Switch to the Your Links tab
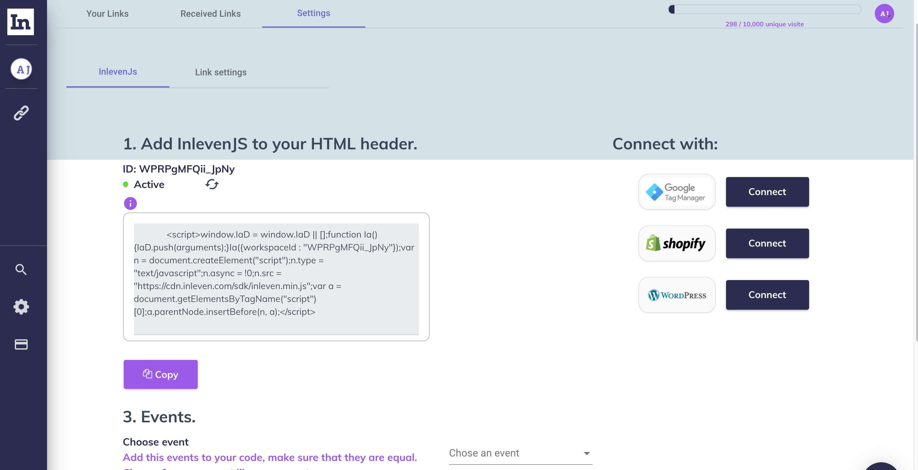The image size is (918, 470). (x=107, y=14)
